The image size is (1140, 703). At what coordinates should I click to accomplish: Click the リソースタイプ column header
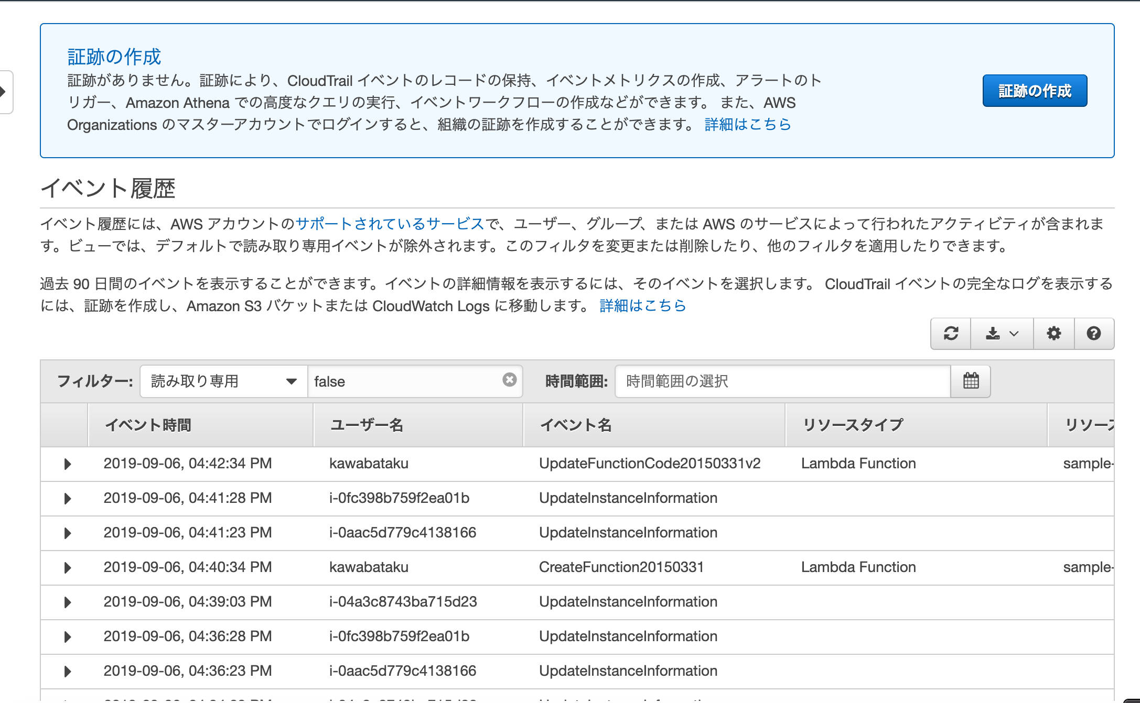(x=917, y=425)
